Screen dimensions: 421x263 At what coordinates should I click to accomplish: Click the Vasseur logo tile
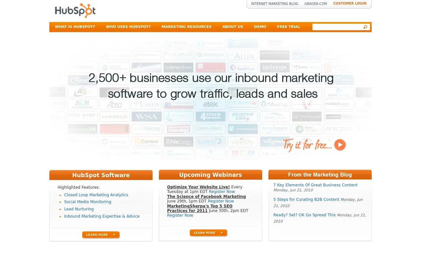[114, 116]
